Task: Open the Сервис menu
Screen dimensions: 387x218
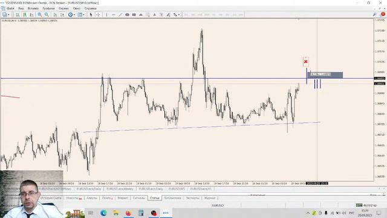Action: tap(63, 8)
